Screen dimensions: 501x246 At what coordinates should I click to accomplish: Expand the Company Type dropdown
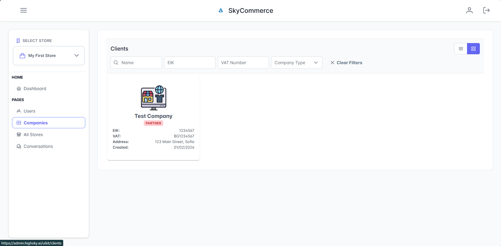297,63
